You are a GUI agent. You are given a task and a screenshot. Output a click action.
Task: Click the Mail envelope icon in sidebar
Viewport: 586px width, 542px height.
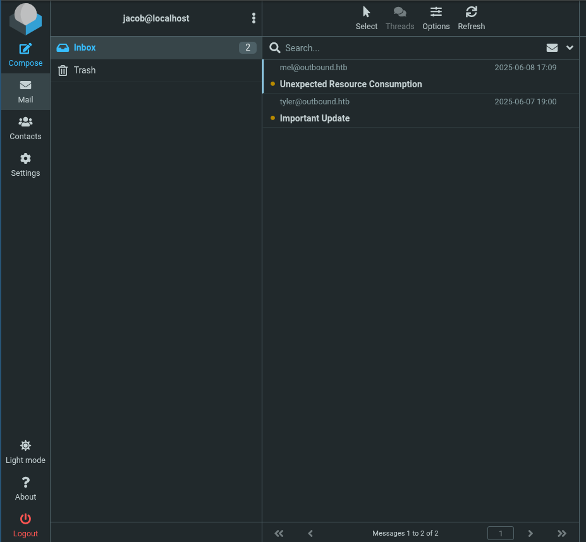click(x=25, y=86)
